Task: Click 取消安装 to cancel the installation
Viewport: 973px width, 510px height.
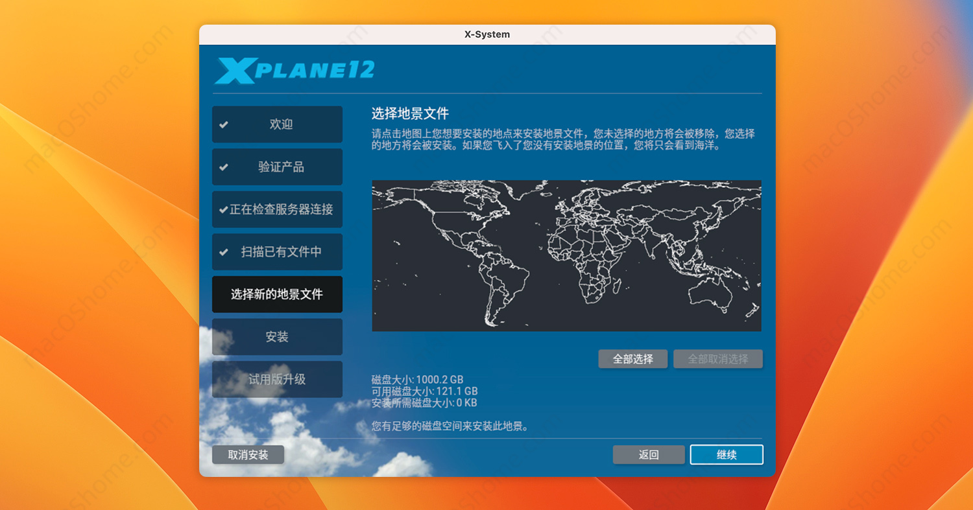Action: point(248,454)
